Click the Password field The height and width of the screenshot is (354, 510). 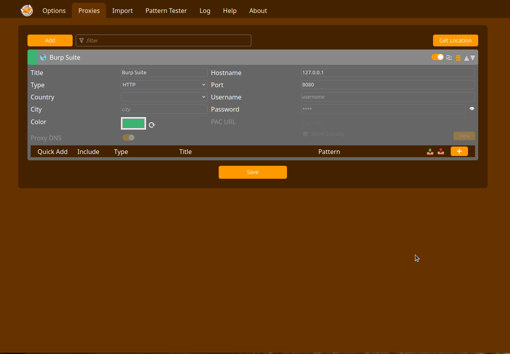pyautogui.click(x=383, y=109)
